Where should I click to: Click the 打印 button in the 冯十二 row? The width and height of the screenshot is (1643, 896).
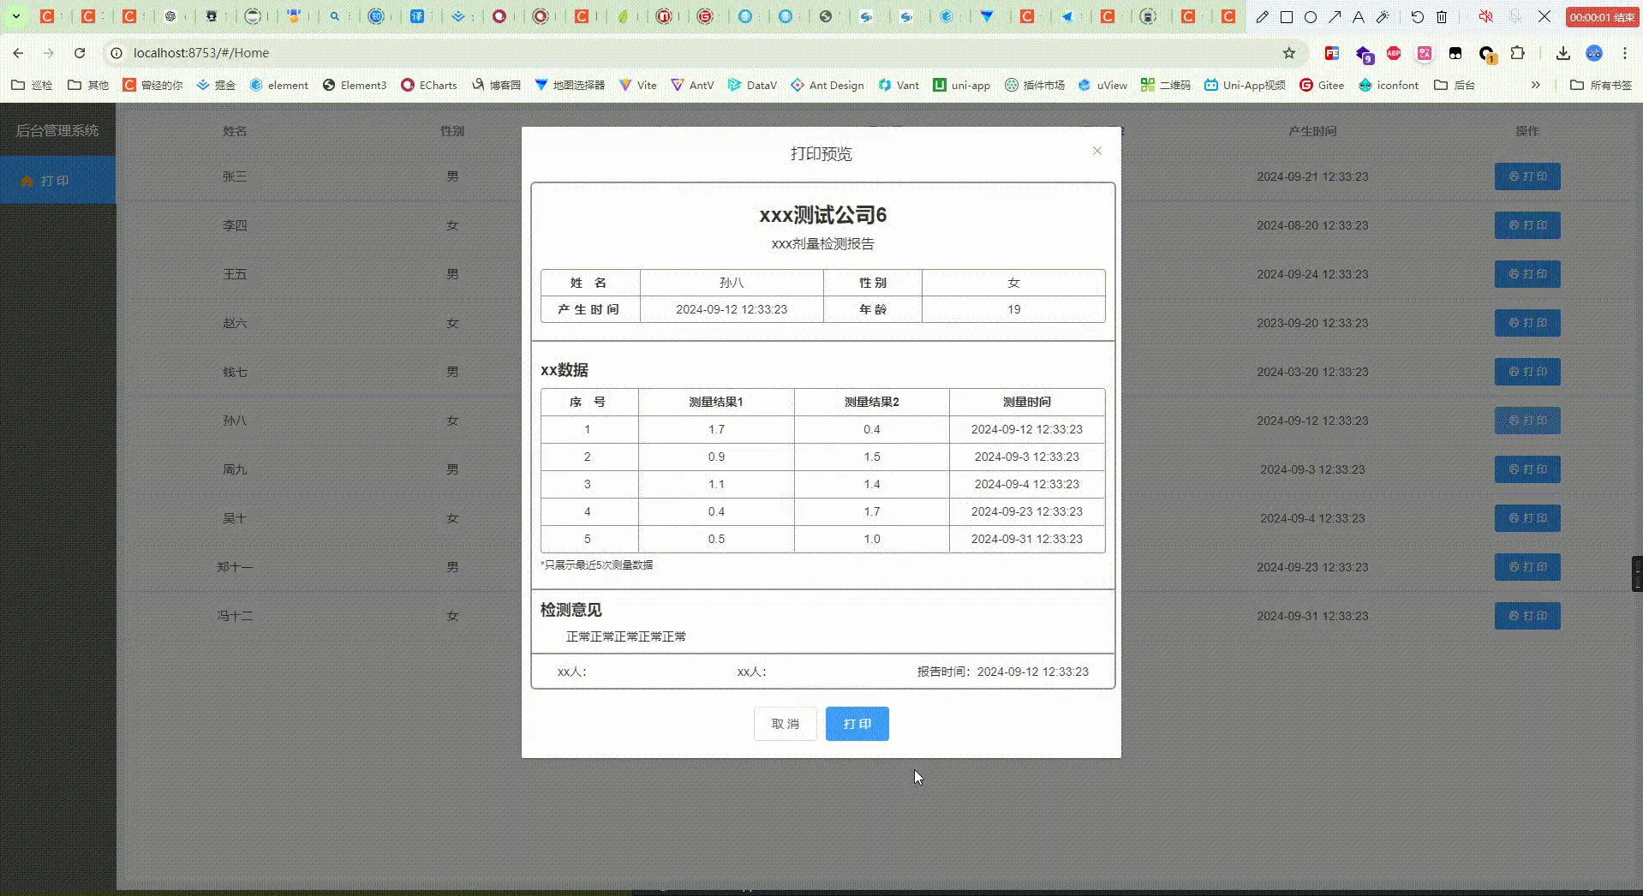1527,616
